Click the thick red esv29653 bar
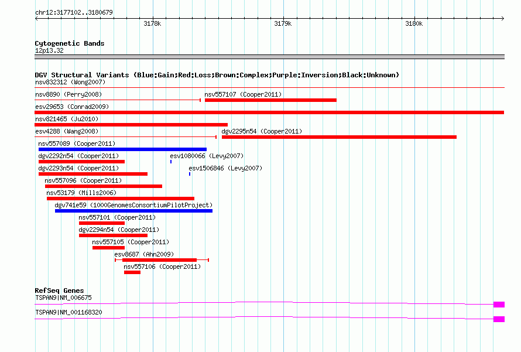 click(x=269, y=112)
